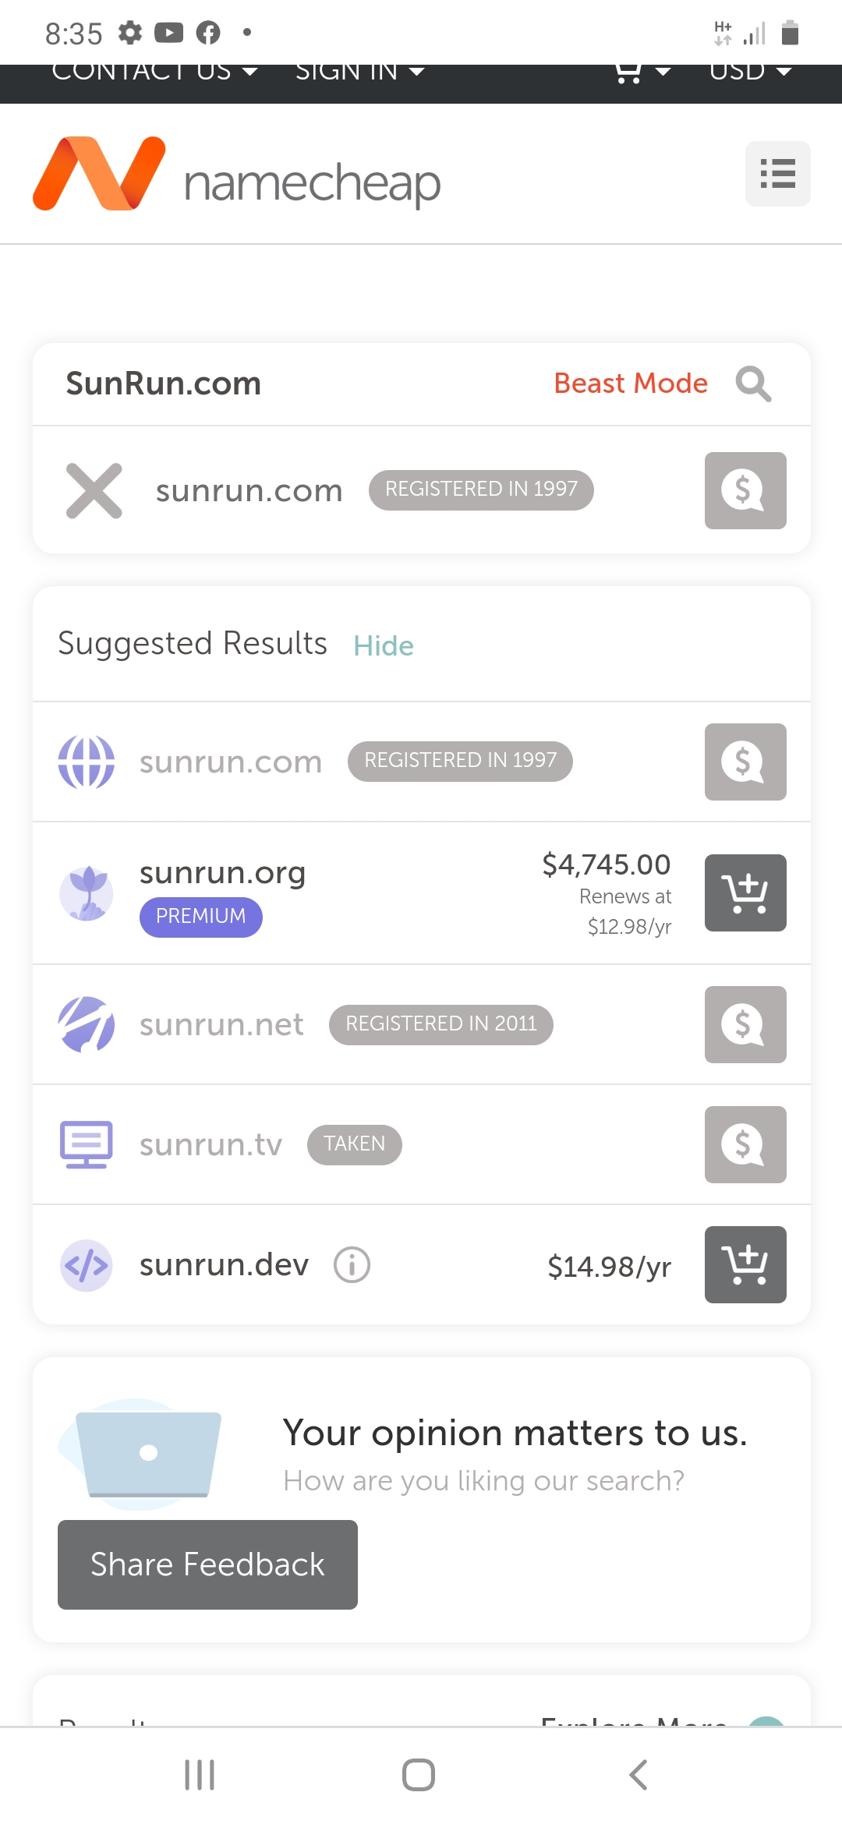Expand the Contact Us dropdown
This screenshot has height=1824, width=842.
click(x=154, y=72)
